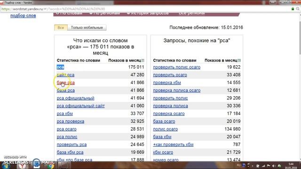Open the 'рса полис' keyword link
This screenshot has height=169, width=301.
pyautogui.click(x=67, y=137)
